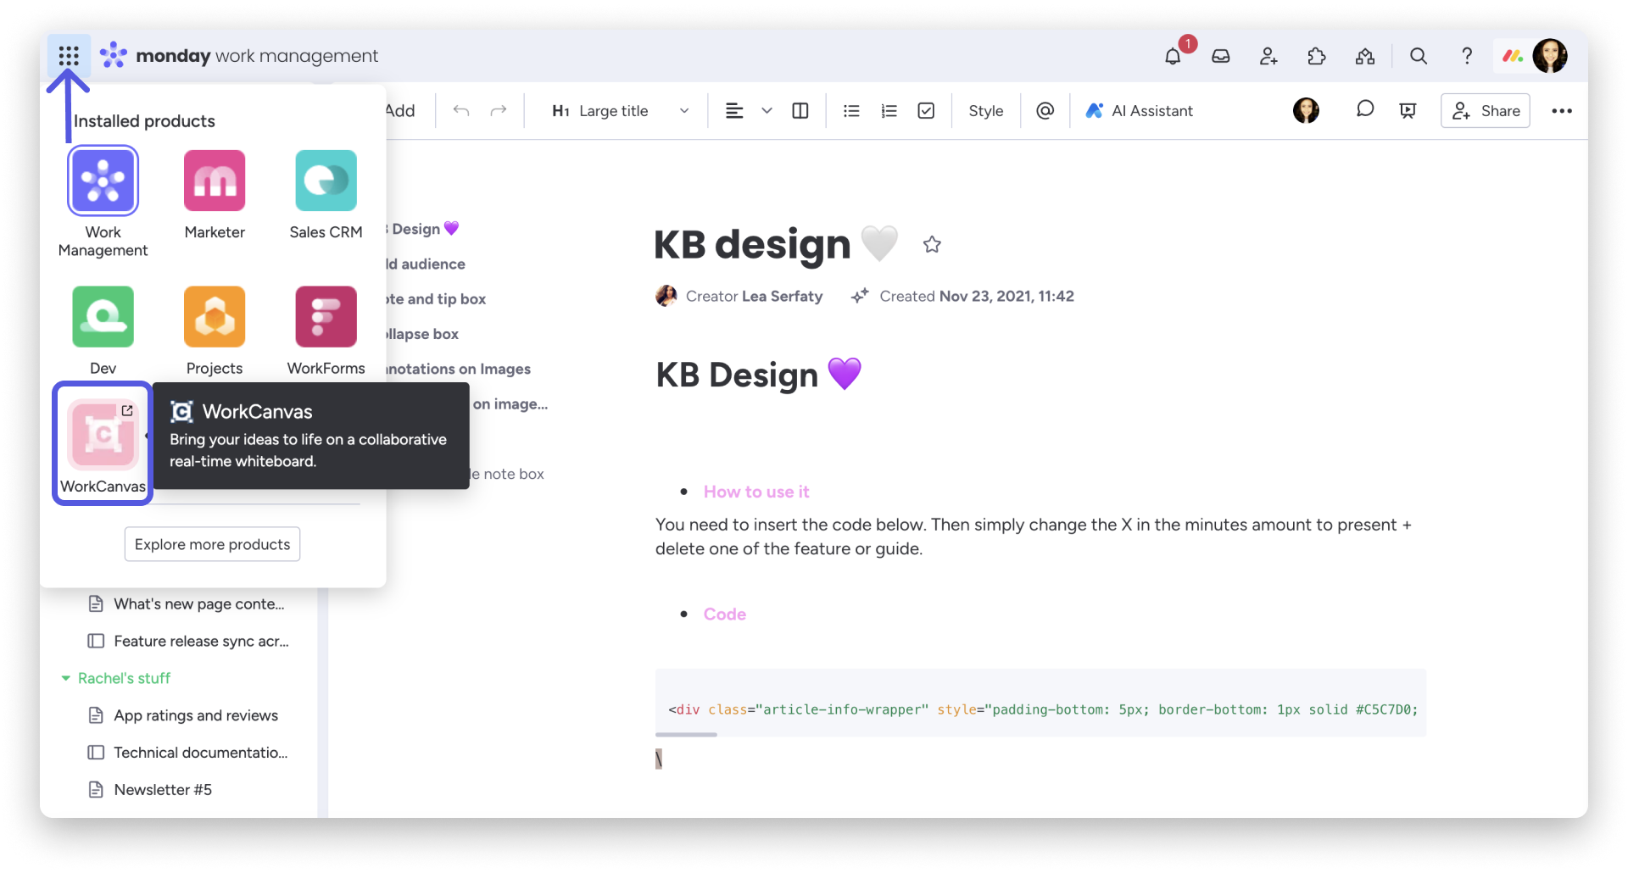Screen dimensions: 1628x873
Task: Open App ratings and reviews doc
Action: click(184, 715)
